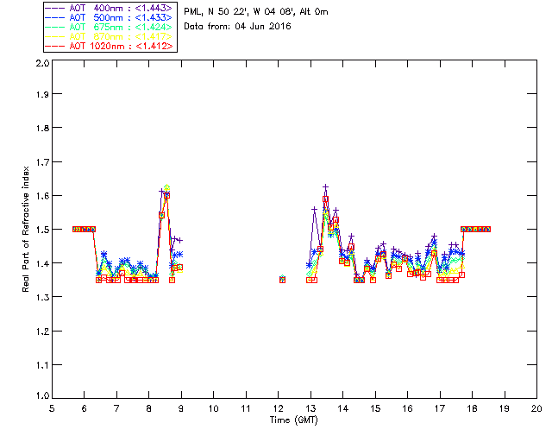Click the 1.1 y-axis tick label
The image size is (552, 442).
tap(42, 365)
